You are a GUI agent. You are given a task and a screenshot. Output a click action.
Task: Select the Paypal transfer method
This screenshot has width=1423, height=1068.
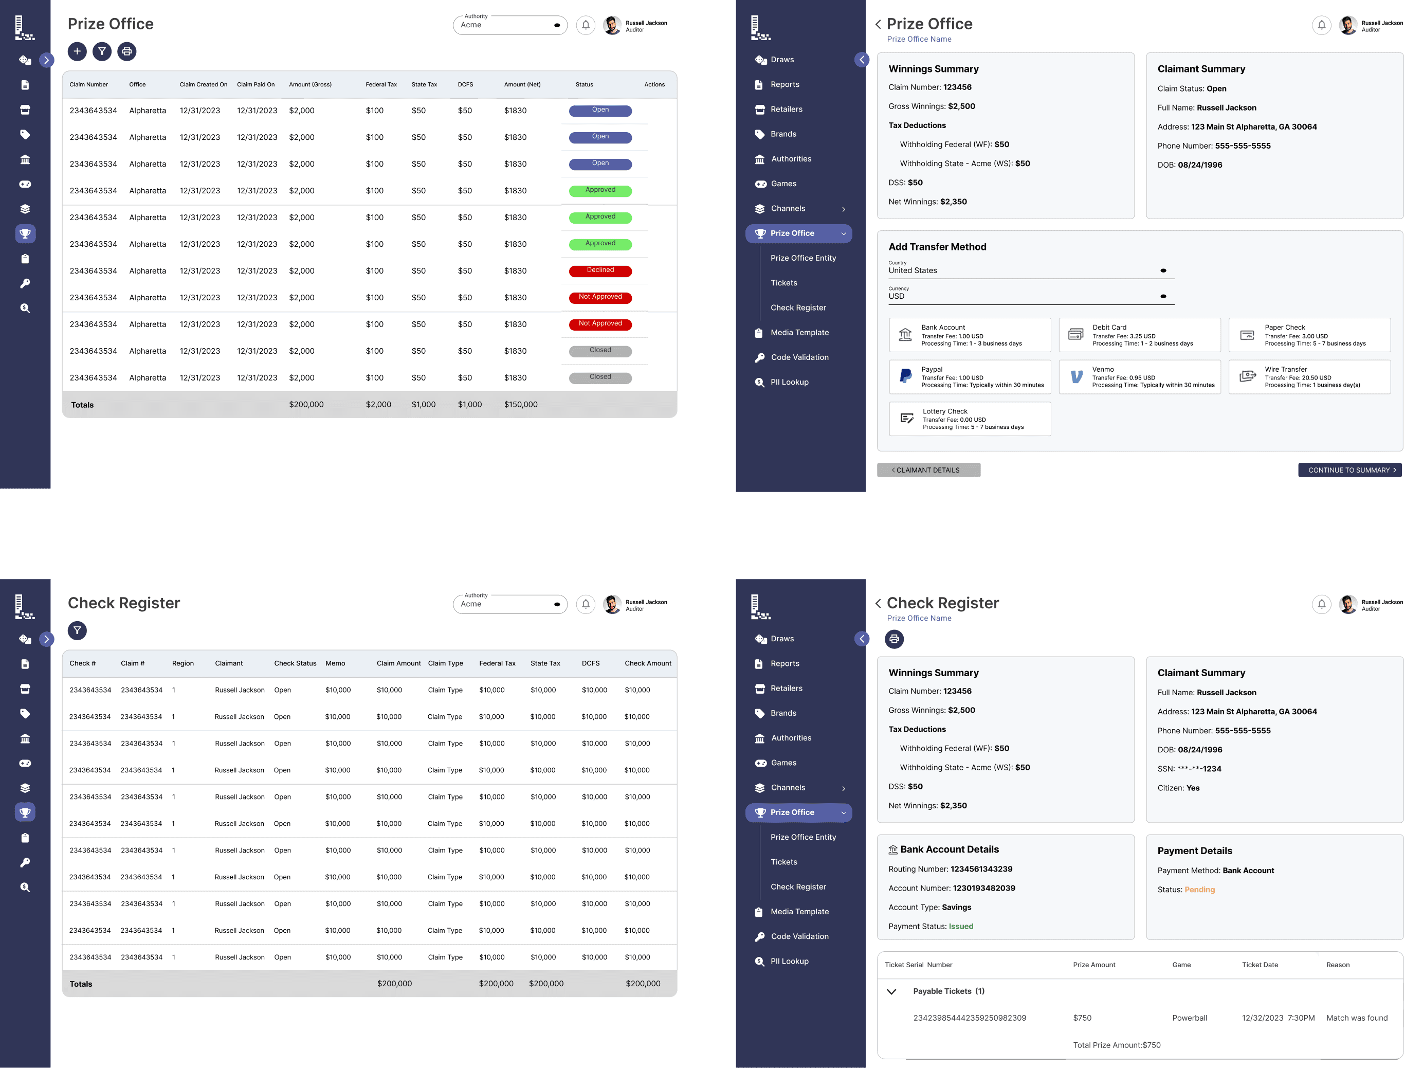(x=970, y=376)
